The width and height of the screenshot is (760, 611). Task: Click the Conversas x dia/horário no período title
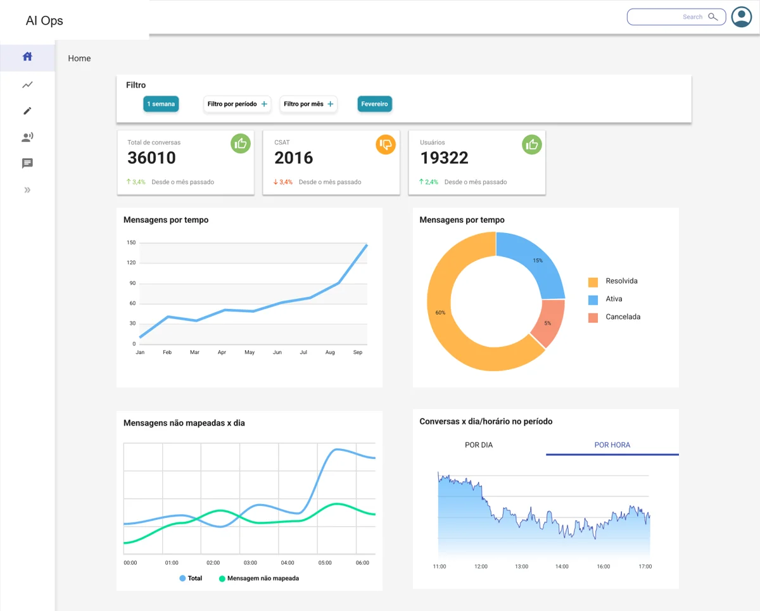click(x=486, y=421)
